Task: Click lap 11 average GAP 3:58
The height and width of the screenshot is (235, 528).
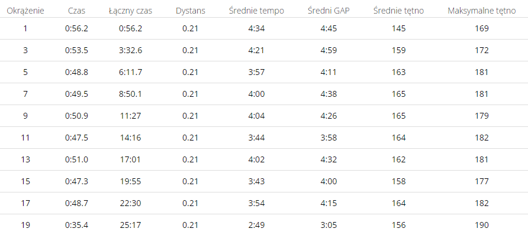Action: point(329,138)
